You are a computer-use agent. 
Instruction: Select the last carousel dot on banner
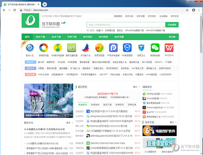tap(71, 116)
